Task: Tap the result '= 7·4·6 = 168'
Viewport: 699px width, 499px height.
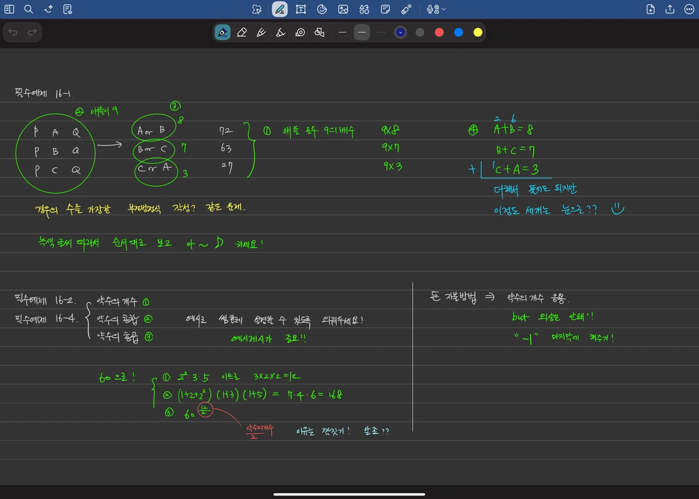Action: (308, 394)
